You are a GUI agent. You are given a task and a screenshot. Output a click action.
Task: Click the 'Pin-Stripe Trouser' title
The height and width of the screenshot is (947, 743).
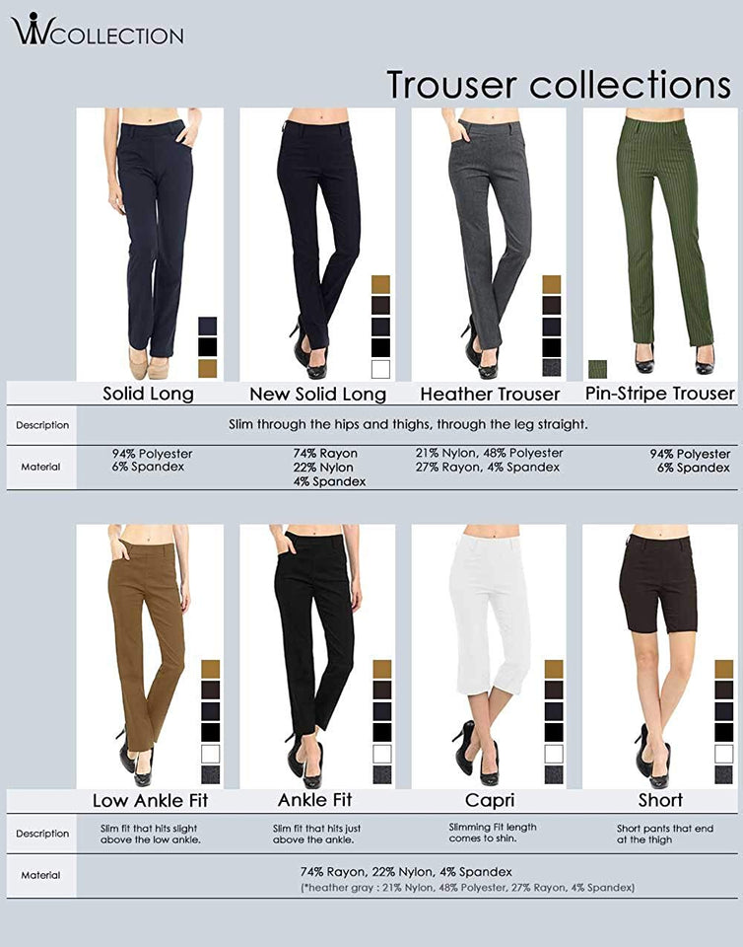pyautogui.click(x=660, y=394)
